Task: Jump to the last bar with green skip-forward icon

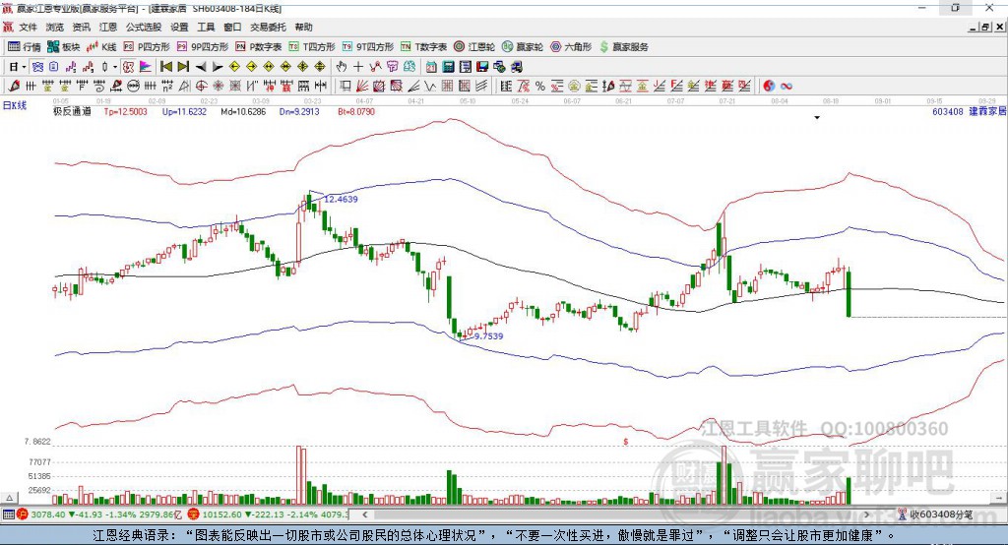Action: (x=183, y=67)
